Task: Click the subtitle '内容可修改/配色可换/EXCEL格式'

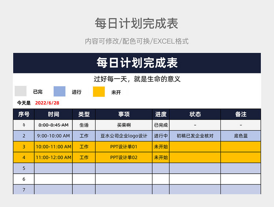Action: (137, 41)
